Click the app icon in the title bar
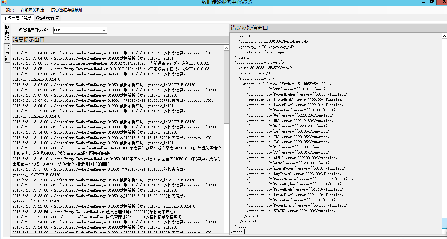447x239 pixels. 4,2
